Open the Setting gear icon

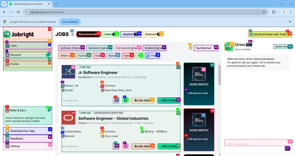7,146
